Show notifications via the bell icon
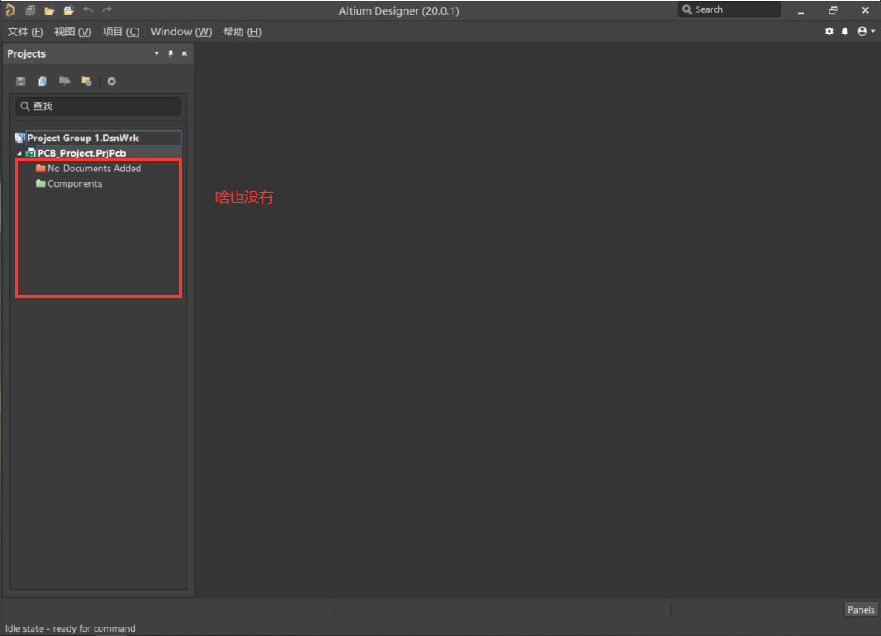The width and height of the screenshot is (881, 636). [x=845, y=32]
